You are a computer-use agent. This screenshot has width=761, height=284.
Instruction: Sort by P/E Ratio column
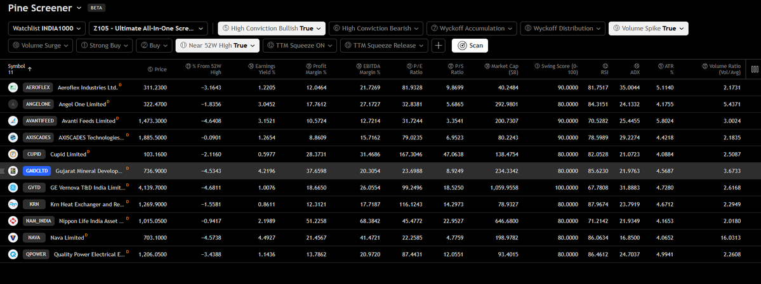point(414,69)
